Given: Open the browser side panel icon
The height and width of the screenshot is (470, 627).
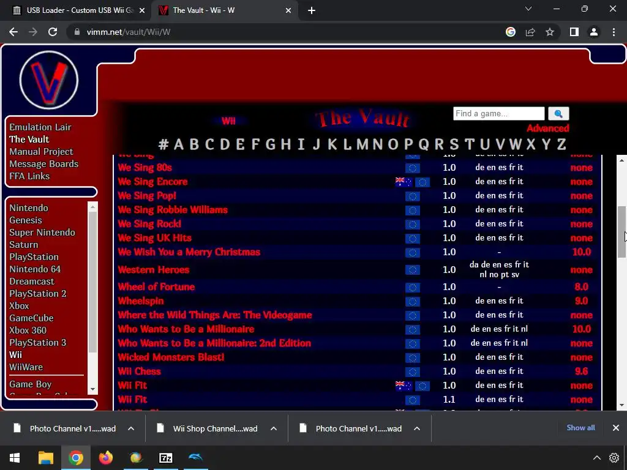Looking at the screenshot, I should coord(574,32).
